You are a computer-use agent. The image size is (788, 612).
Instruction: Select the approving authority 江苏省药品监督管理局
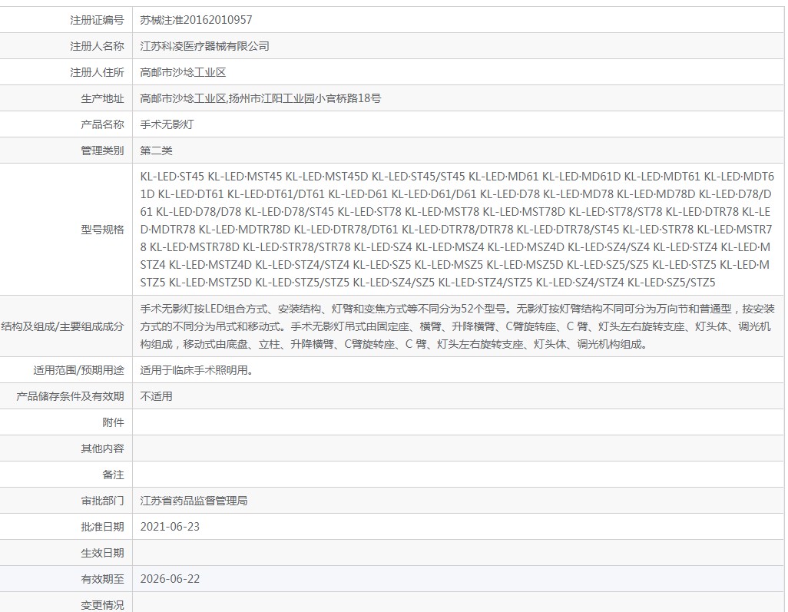tap(194, 501)
